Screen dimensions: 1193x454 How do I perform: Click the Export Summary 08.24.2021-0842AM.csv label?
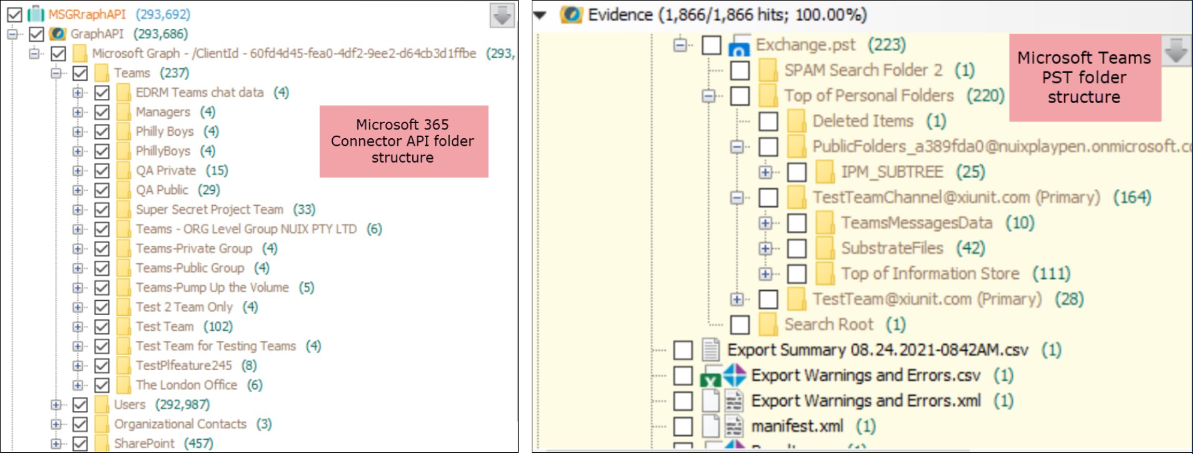(x=878, y=350)
